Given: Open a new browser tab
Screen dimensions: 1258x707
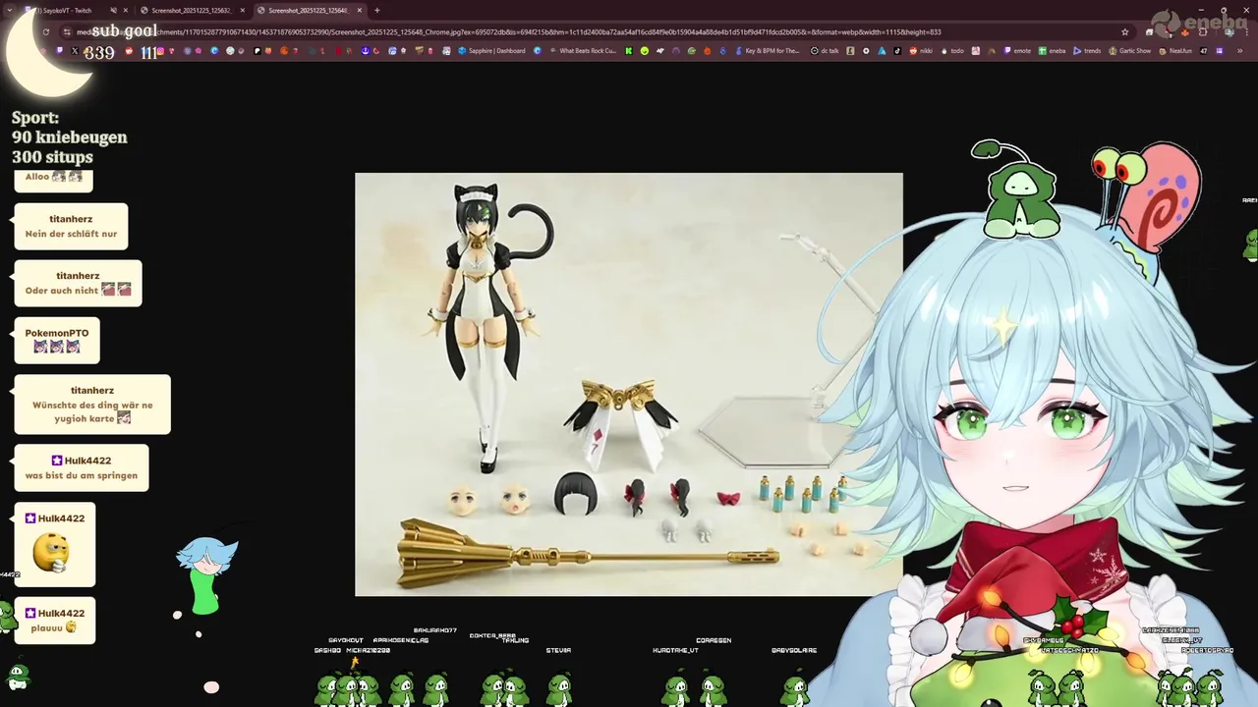Looking at the screenshot, I should [377, 10].
